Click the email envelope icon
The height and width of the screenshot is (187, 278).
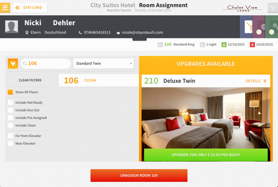tap(118, 33)
